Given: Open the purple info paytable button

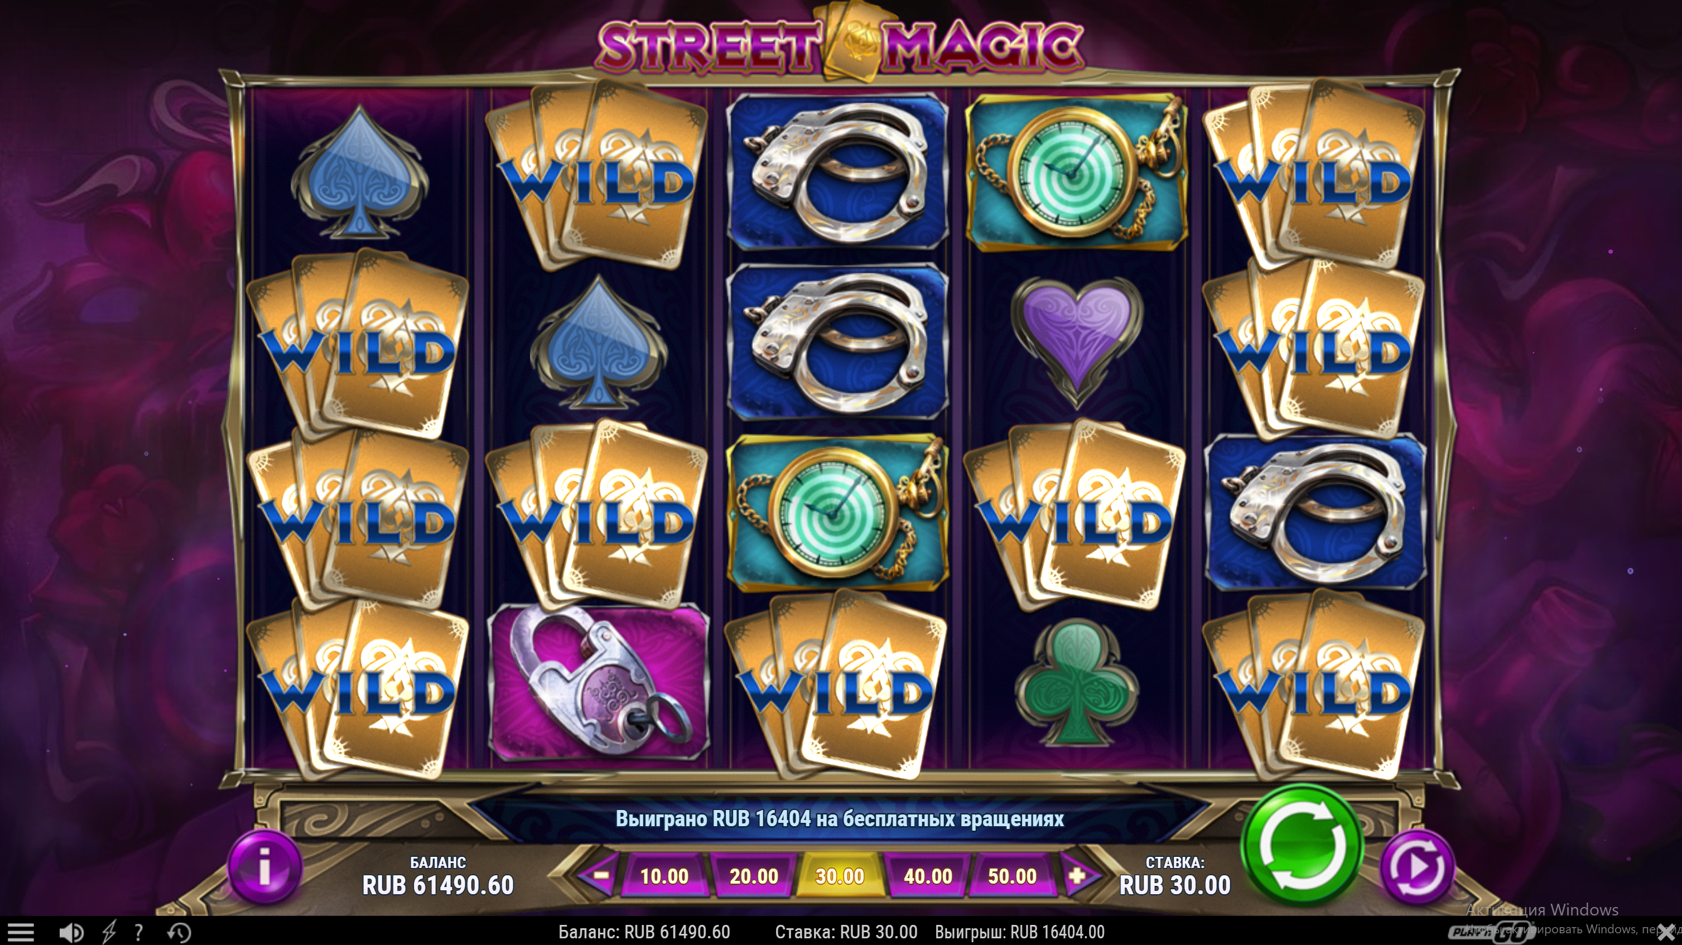Looking at the screenshot, I should (264, 868).
